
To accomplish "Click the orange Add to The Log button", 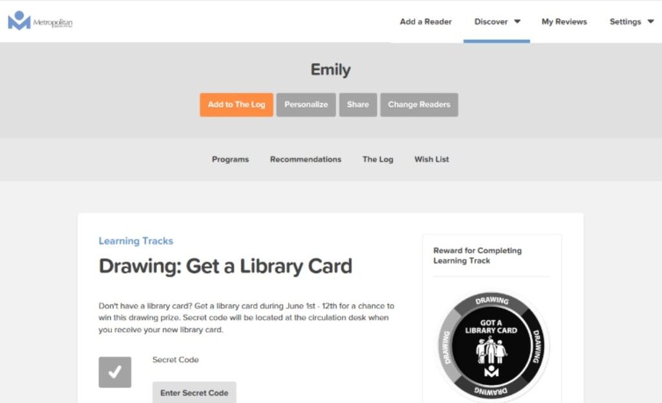I will [237, 105].
